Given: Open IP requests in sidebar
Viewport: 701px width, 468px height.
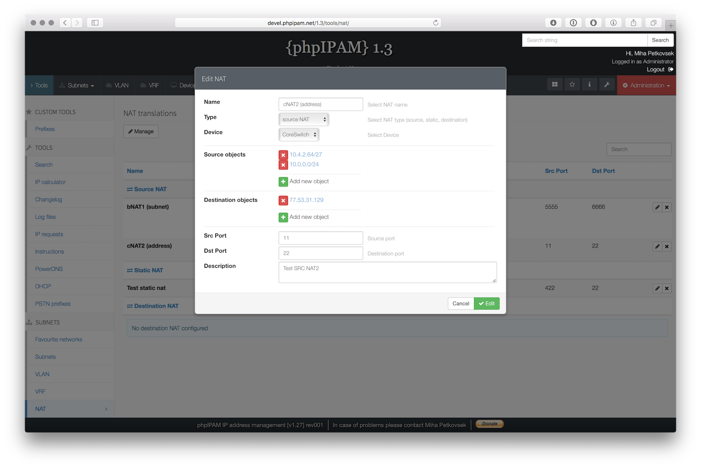Looking at the screenshot, I should pyautogui.click(x=49, y=234).
